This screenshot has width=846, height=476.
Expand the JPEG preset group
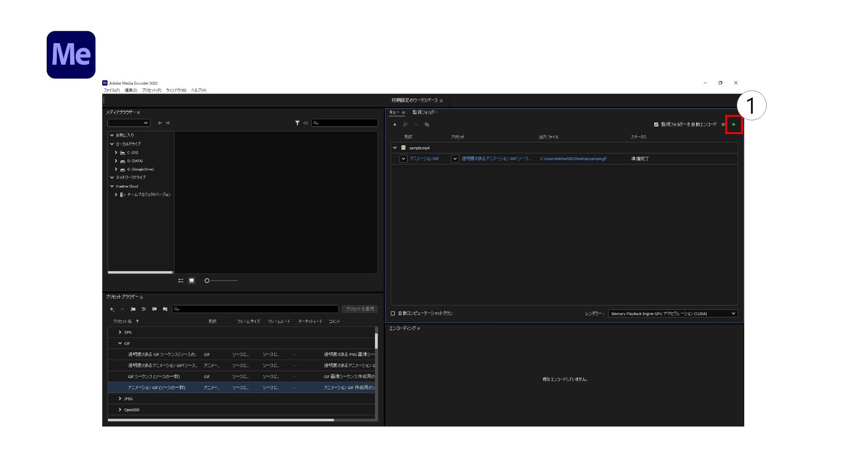[x=120, y=398]
